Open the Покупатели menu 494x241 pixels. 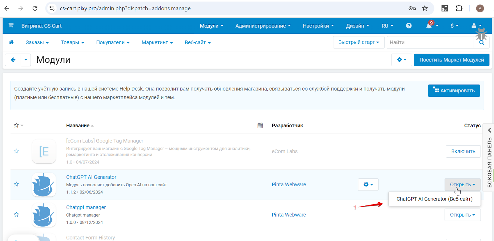(x=113, y=43)
